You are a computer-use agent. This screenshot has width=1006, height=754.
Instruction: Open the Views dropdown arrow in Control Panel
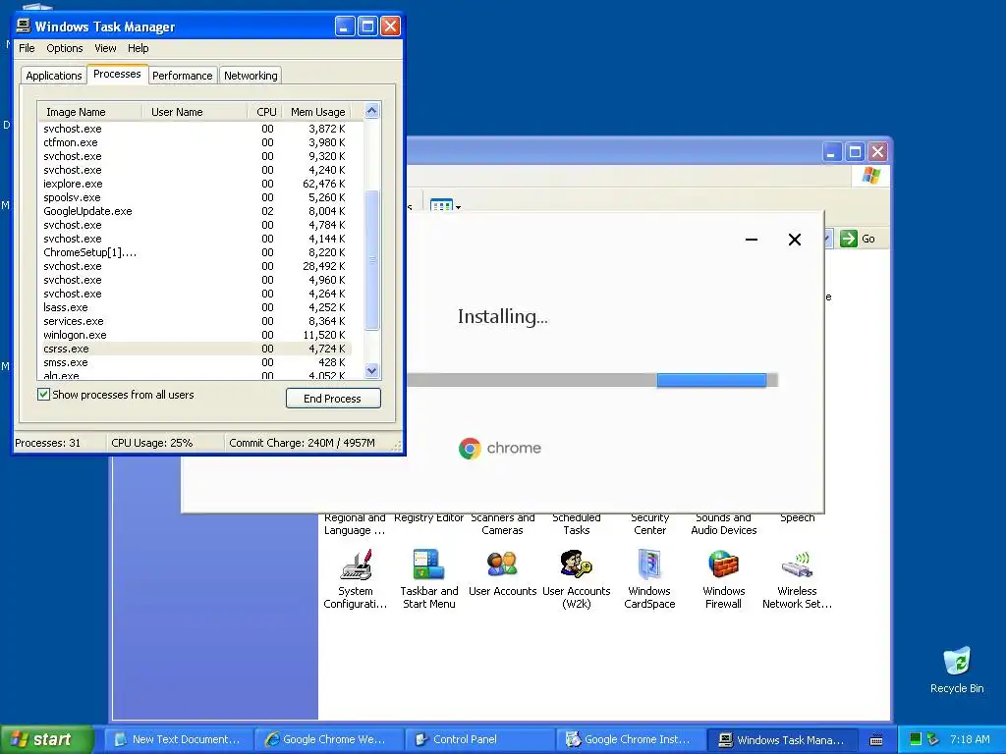[x=458, y=207]
